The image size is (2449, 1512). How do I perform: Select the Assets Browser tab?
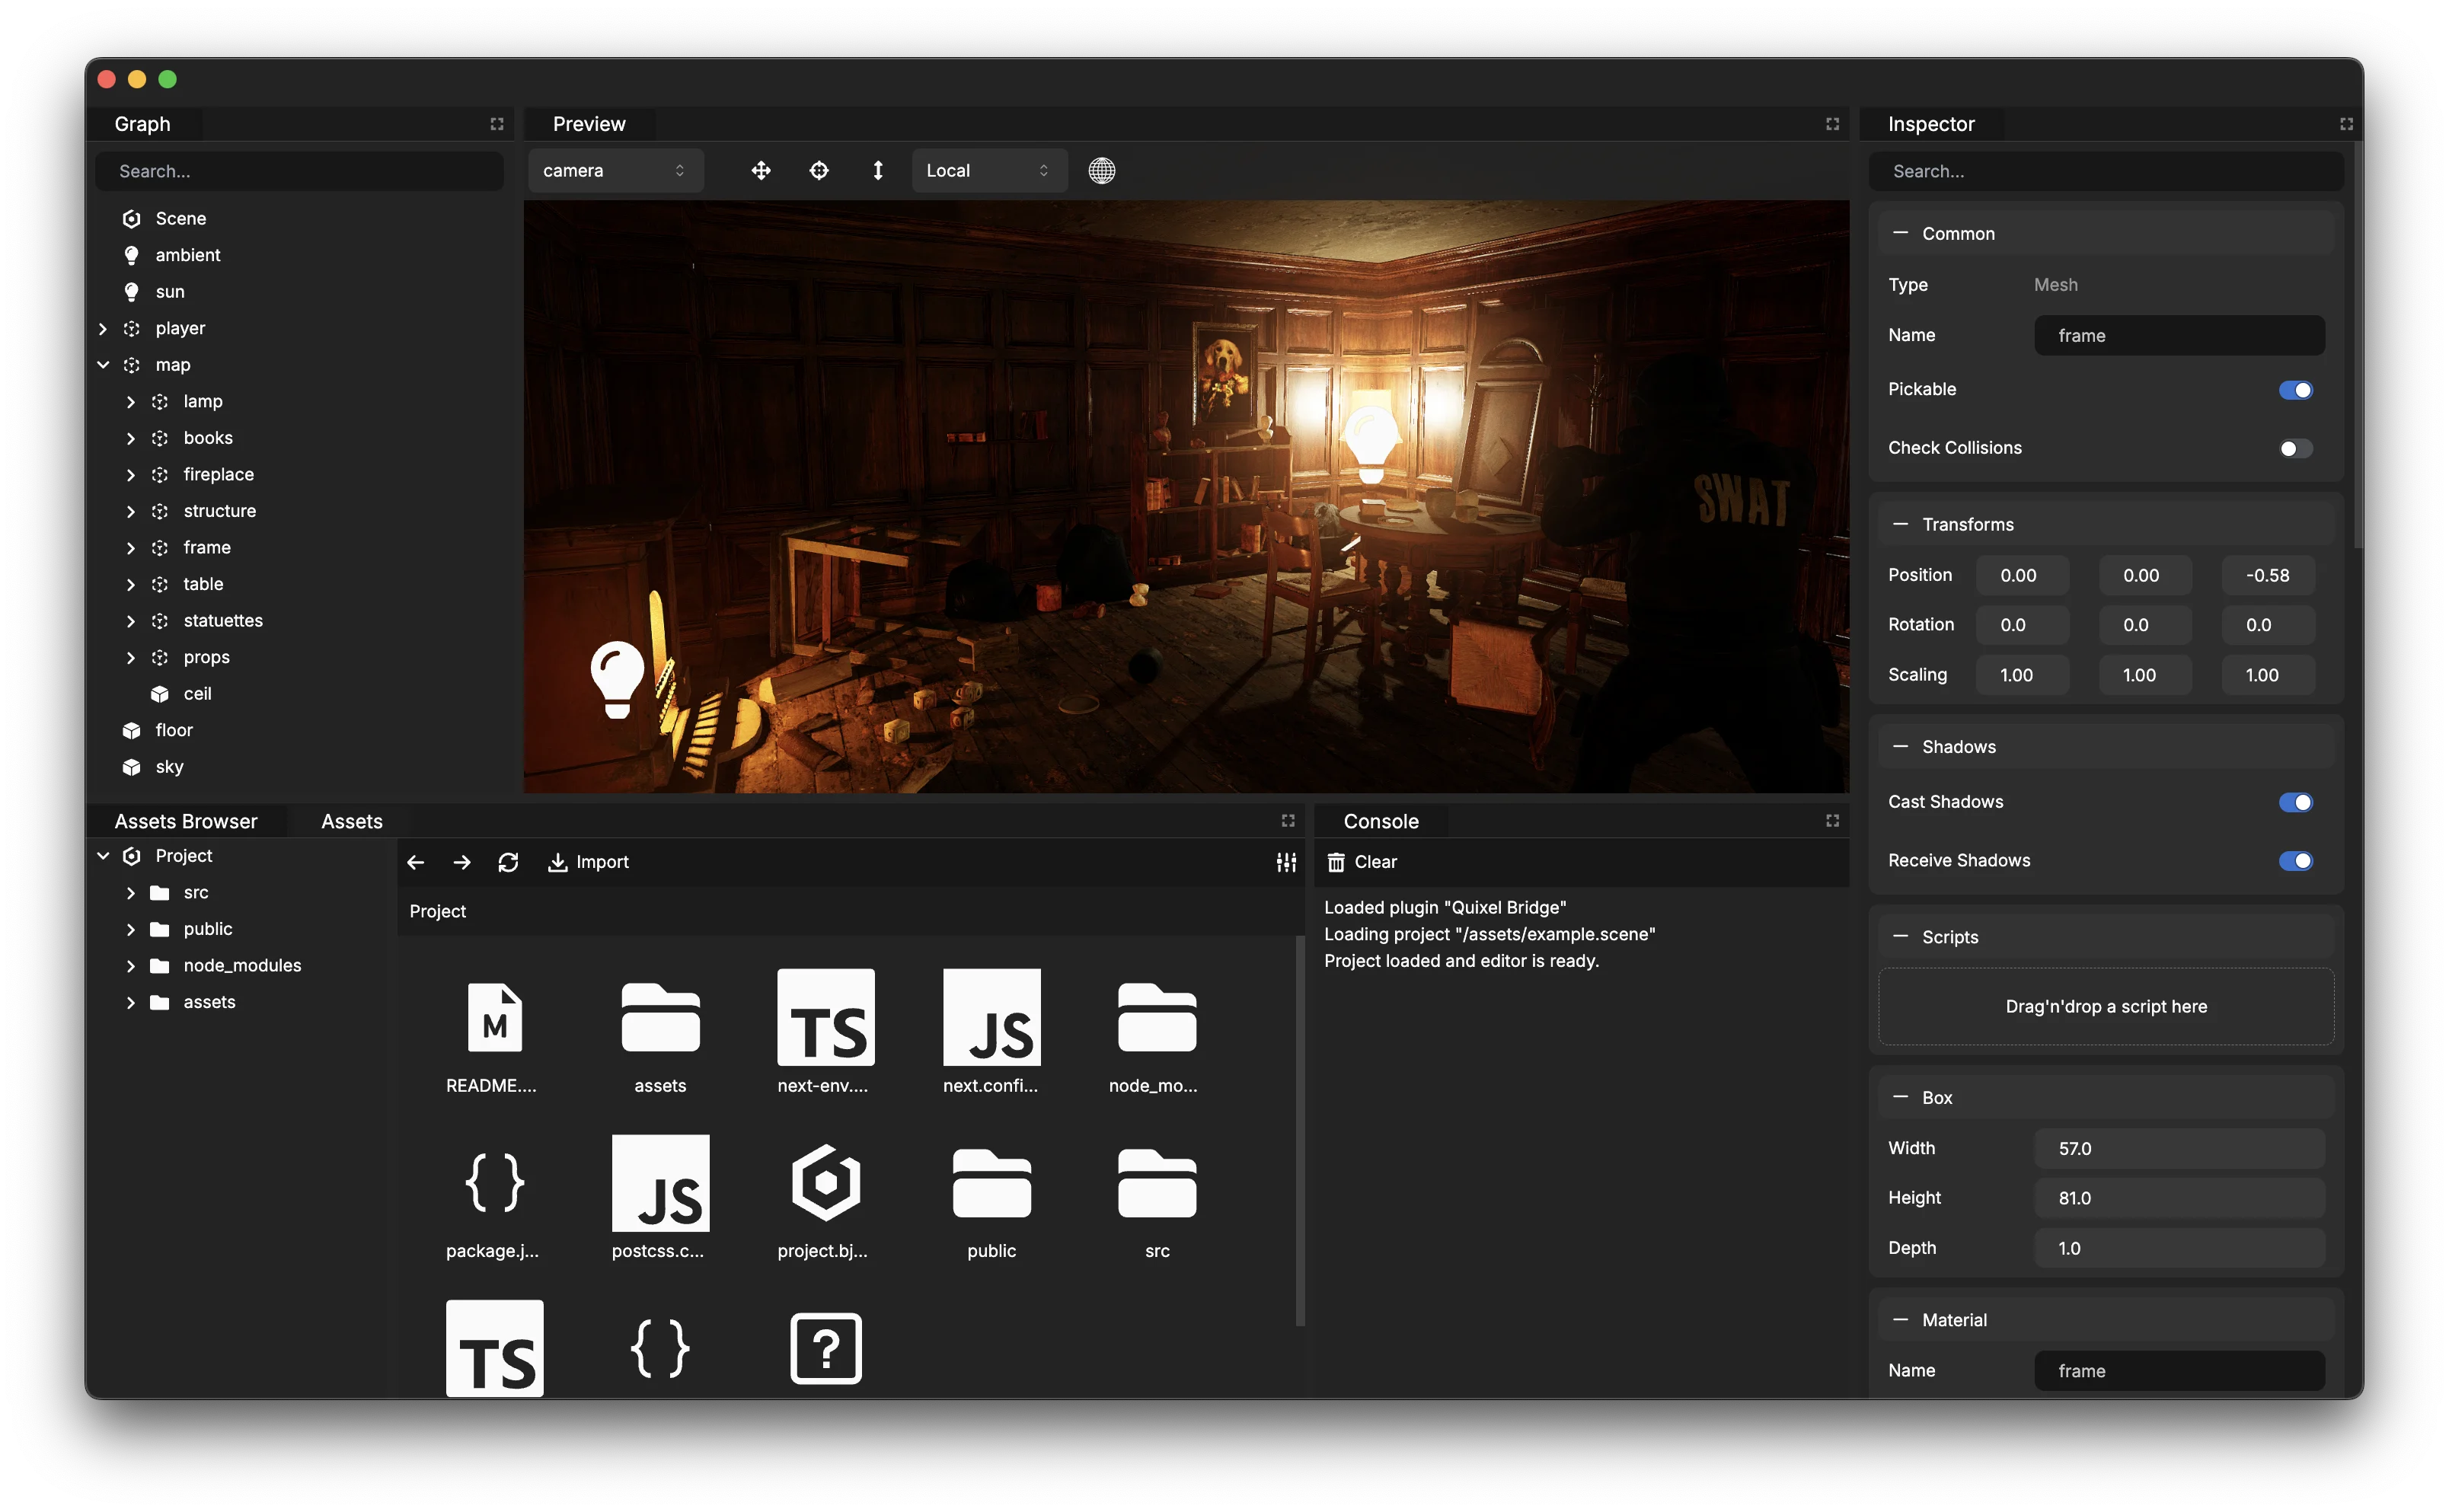(x=186, y=822)
